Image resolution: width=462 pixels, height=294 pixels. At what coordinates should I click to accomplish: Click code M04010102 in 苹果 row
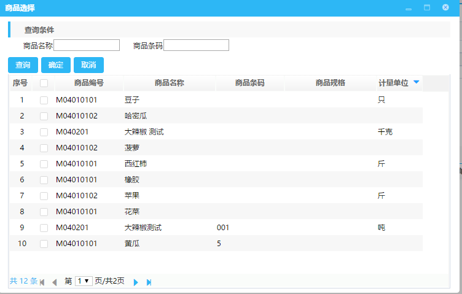(77, 195)
